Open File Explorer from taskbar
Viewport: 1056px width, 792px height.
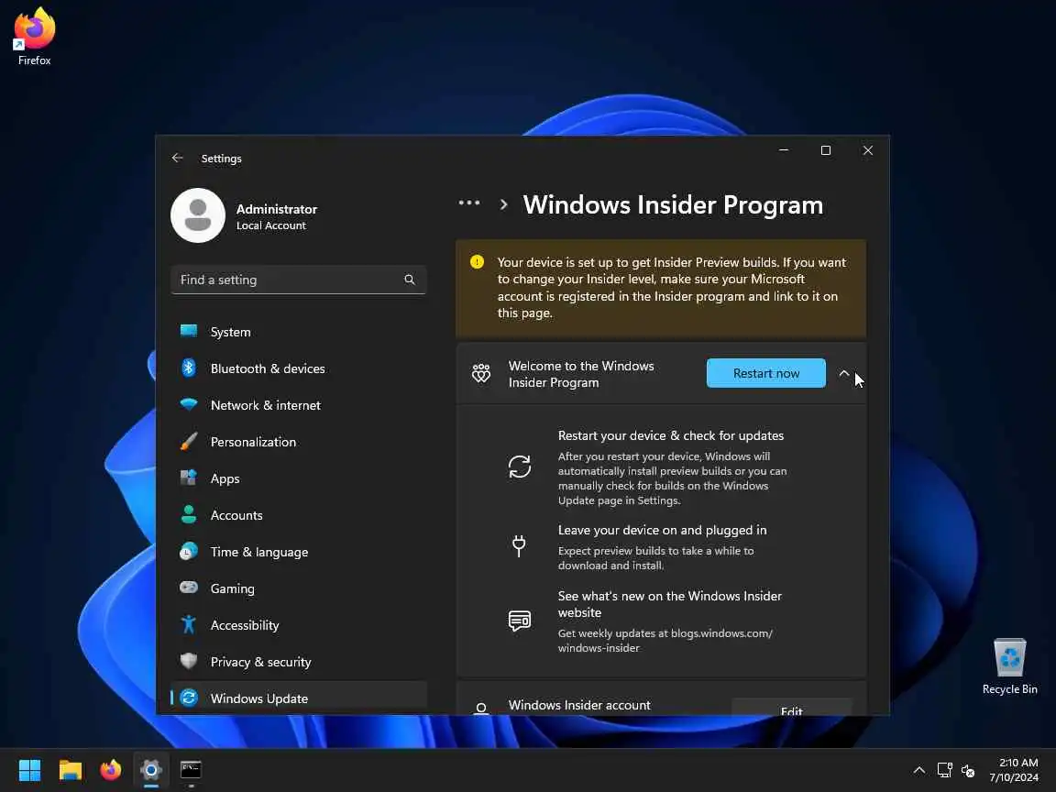(70, 770)
